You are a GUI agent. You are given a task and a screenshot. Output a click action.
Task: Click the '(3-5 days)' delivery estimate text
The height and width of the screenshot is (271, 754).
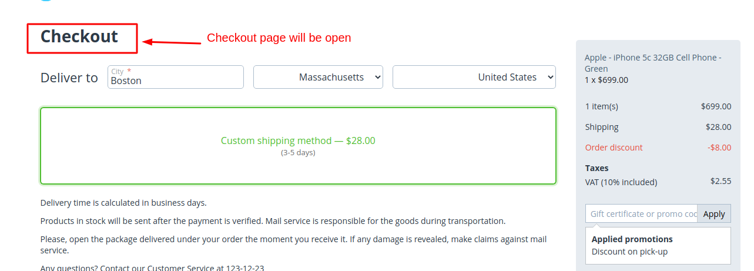298,153
